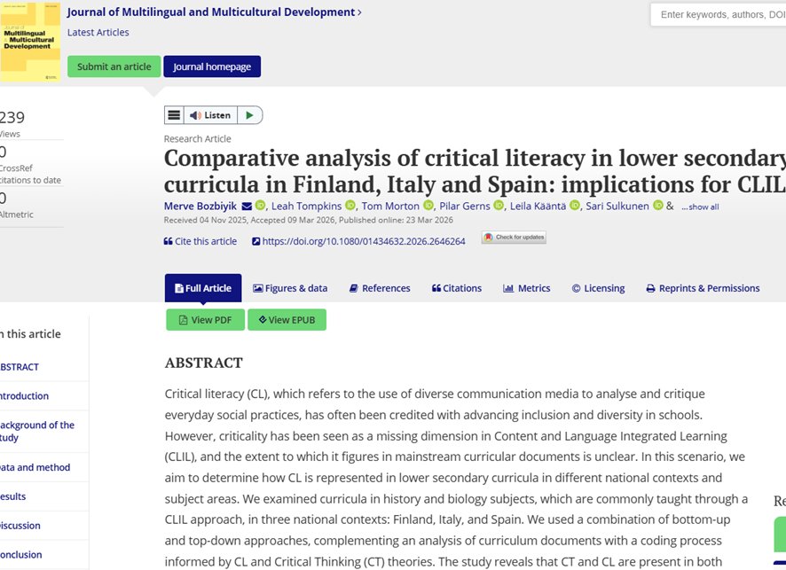Open the Latest Articles link
Image resolution: width=786 pixels, height=570 pixels.
click(98, 33)
